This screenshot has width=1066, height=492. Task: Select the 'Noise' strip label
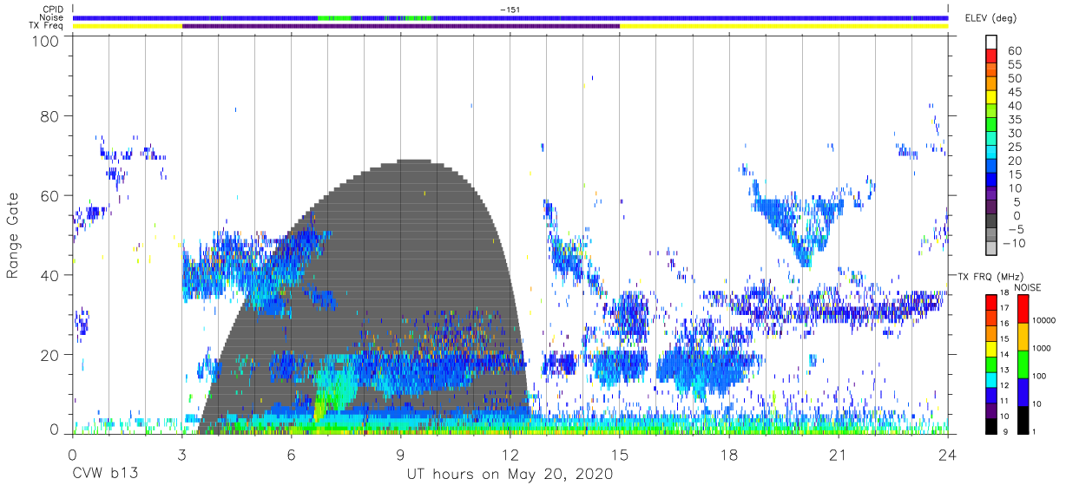53,17
